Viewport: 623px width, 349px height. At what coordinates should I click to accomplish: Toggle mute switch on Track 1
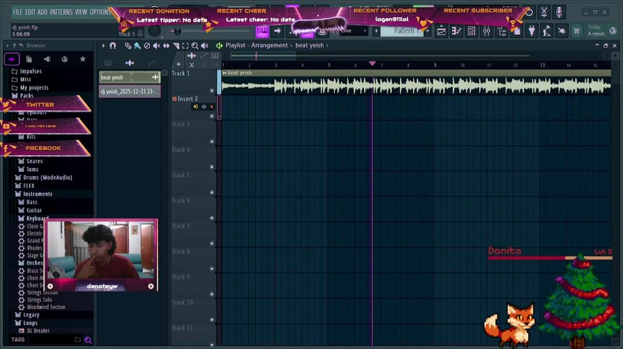[x=212, y=91]
